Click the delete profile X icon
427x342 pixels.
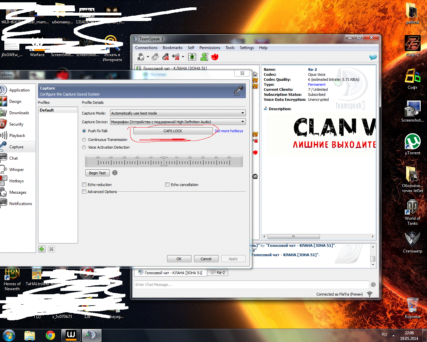(x=51, y=249)
